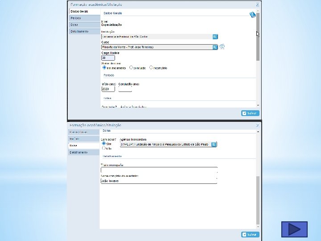Search for an institution with the Instituição magnifier
The width and height of the screenshot is (321, 241).
tap(215, 37)
